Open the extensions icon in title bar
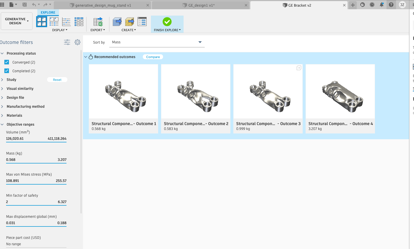 [363, 5]
